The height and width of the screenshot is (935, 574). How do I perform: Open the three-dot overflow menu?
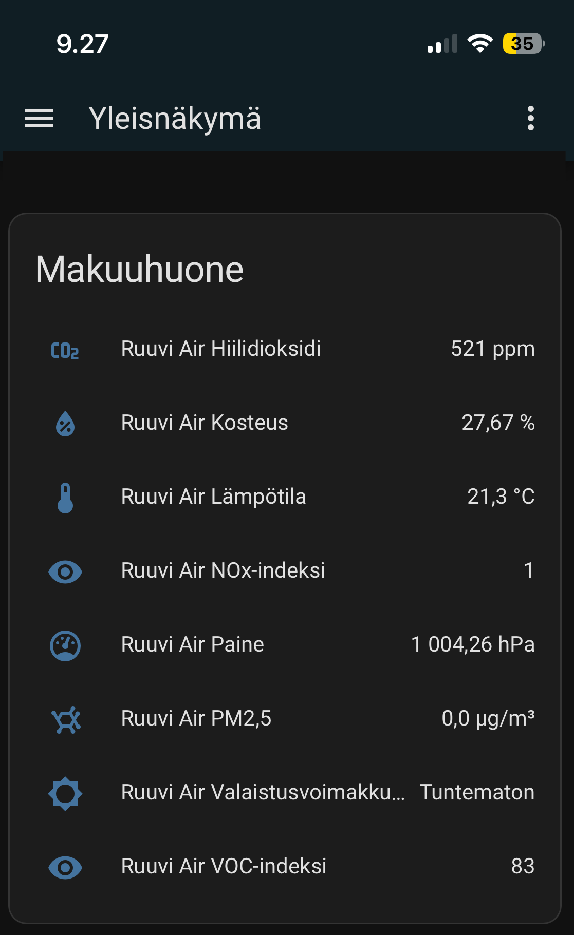point(530,119)
